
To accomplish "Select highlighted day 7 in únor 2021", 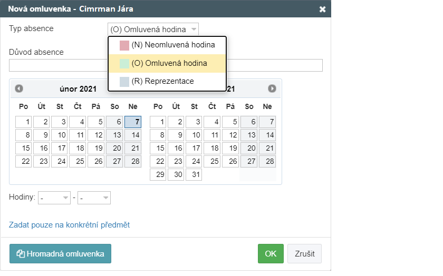I will pyautogui.click(x=133, y=122).
